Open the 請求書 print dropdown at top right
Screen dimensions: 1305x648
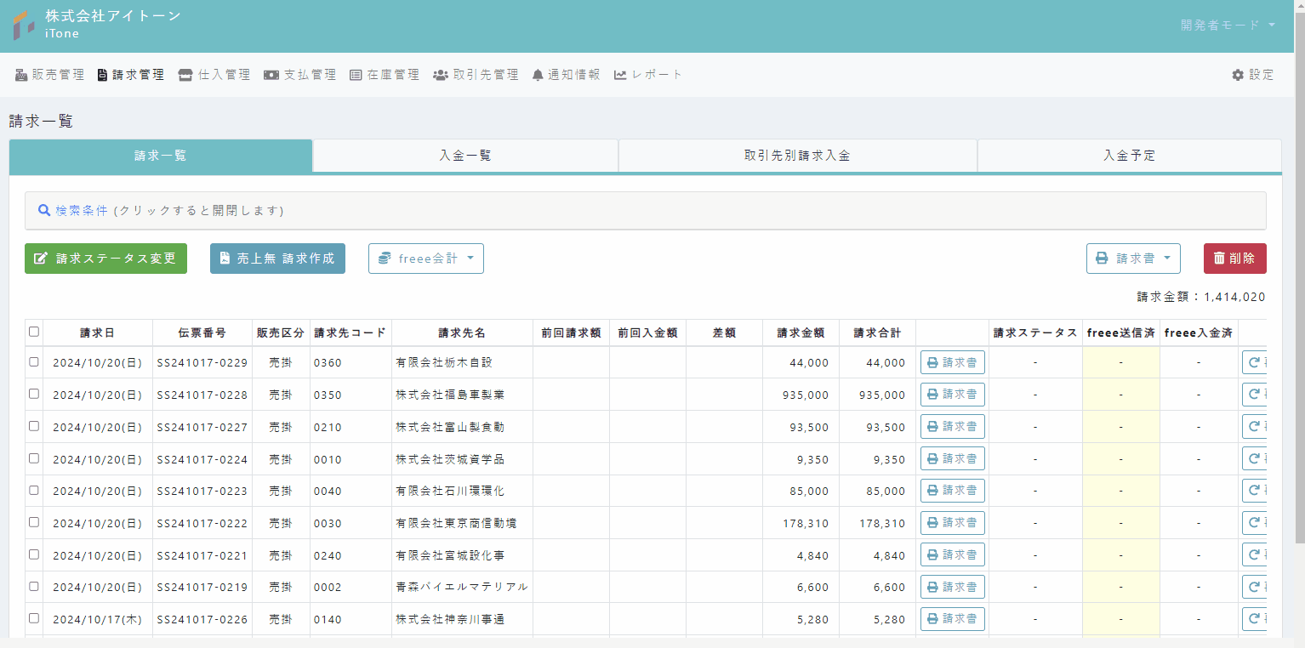coord(1133,259)
